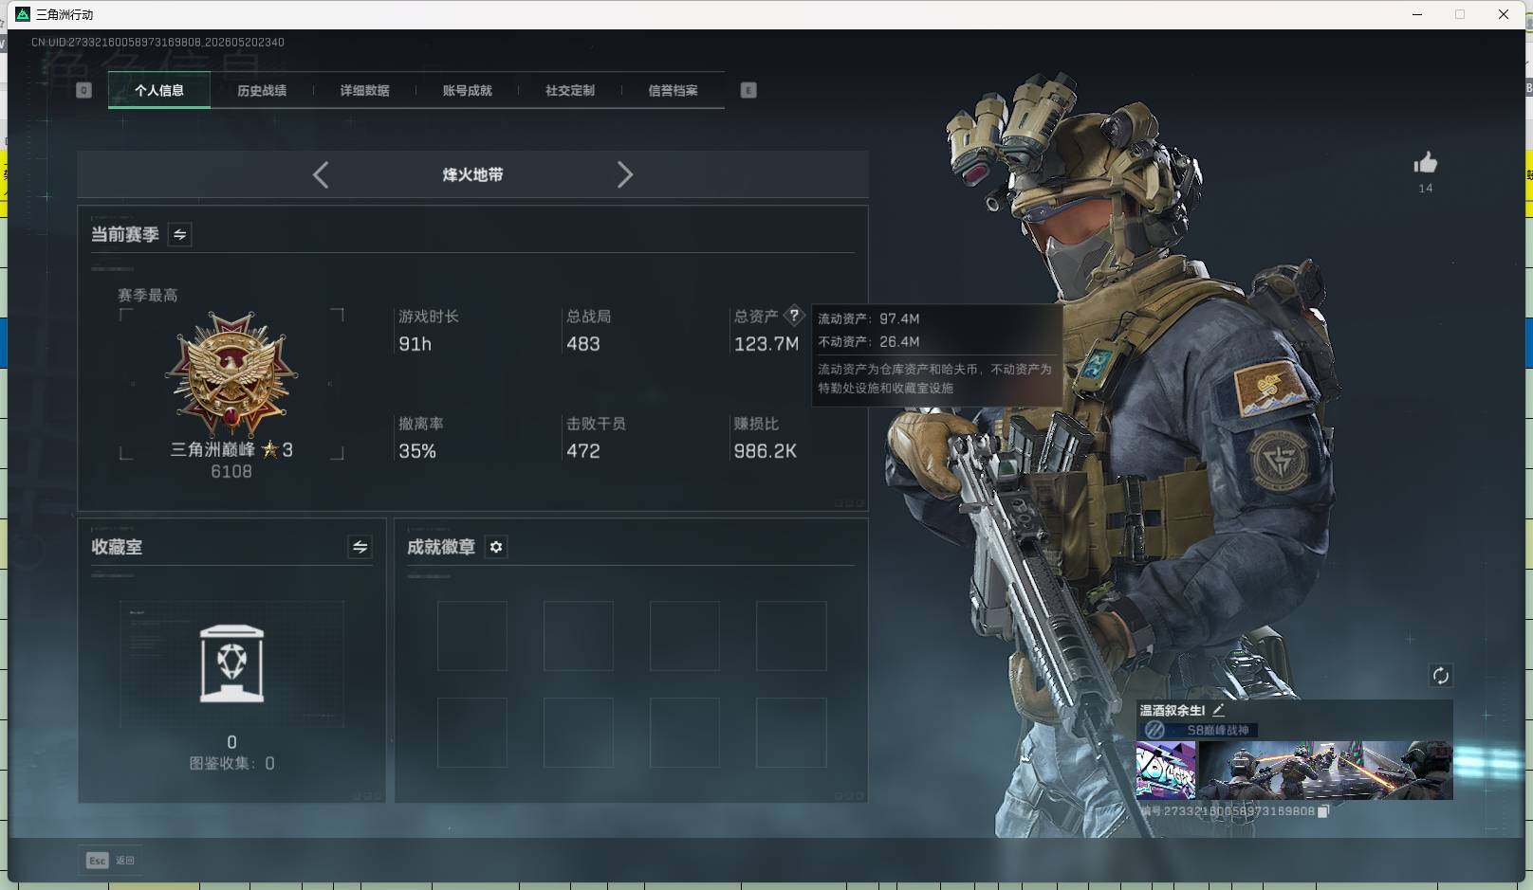This screenshot has height=890, width=1533.
Task: Go to previous game mode with left chevron
Action: [321, 174]
